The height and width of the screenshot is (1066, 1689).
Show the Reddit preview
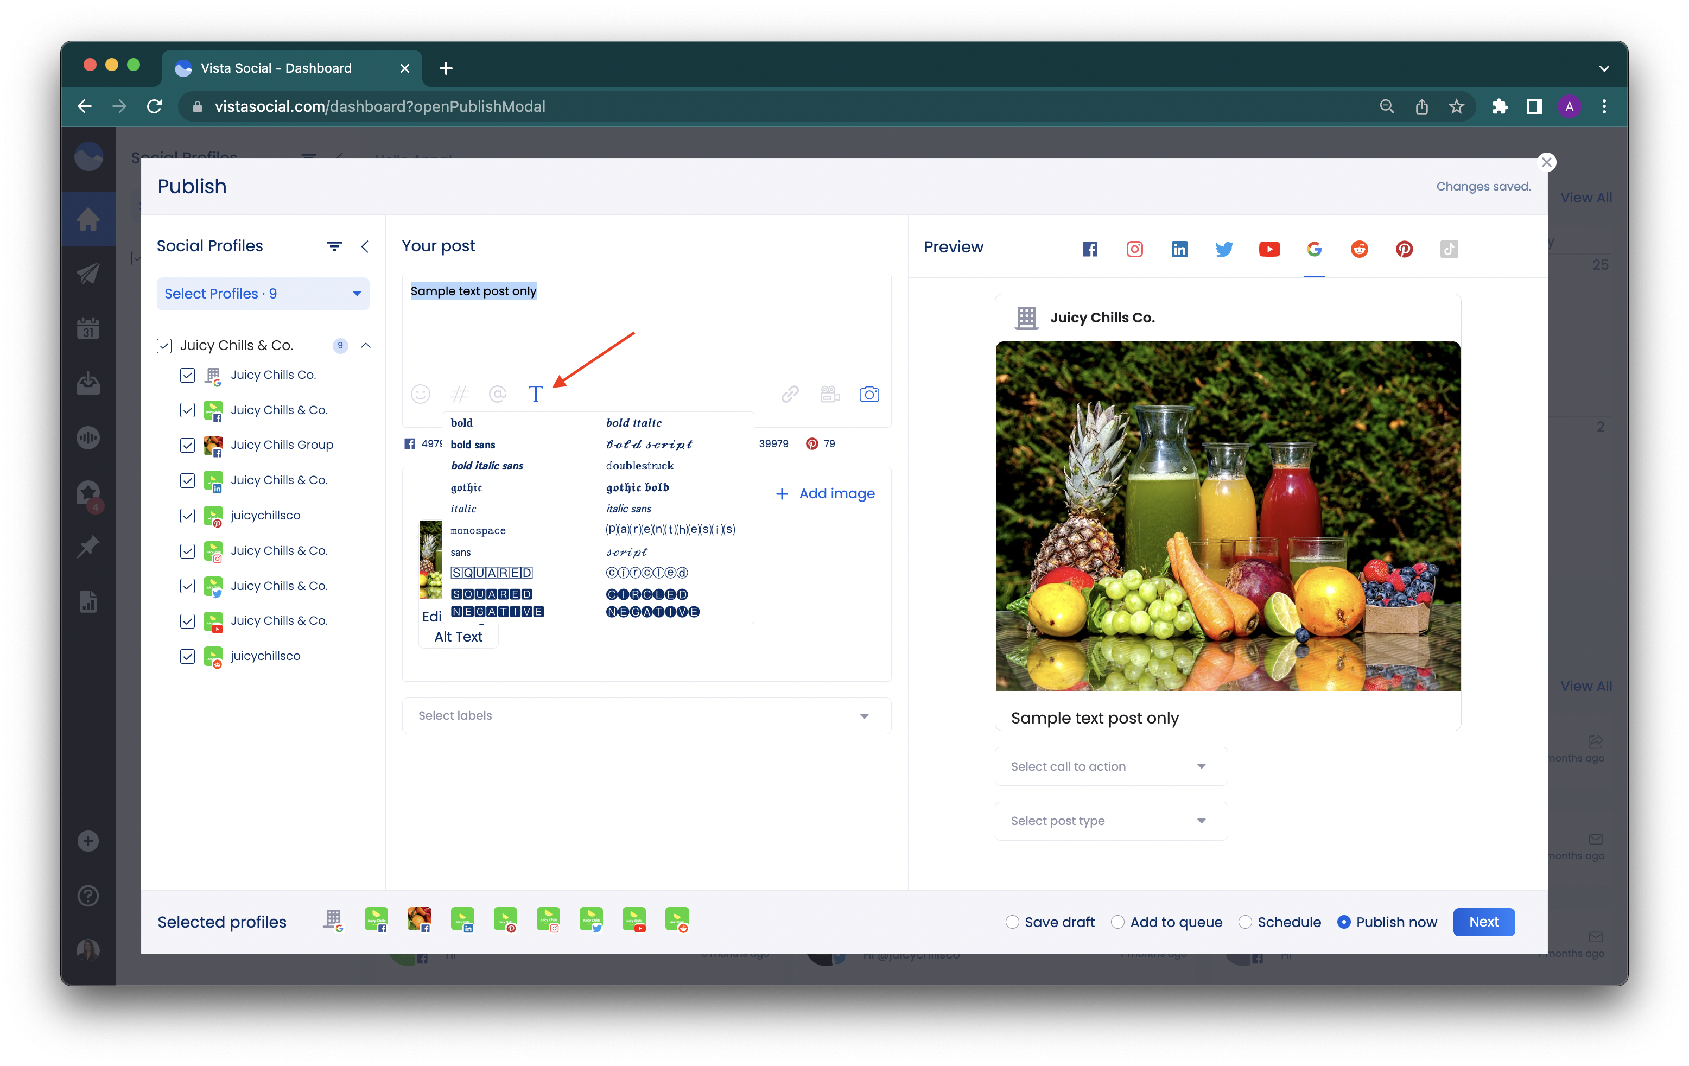pos(1358,249)
